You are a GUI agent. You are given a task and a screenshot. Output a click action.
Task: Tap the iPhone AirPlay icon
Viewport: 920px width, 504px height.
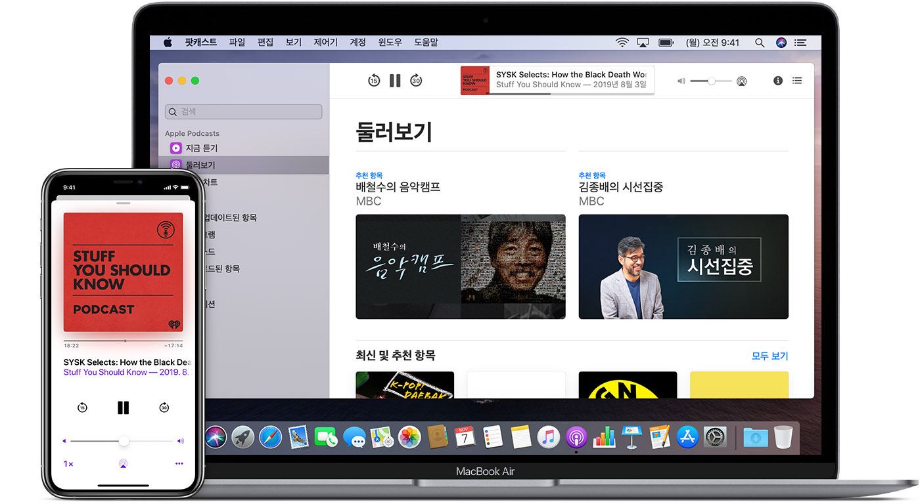point(123,464)
